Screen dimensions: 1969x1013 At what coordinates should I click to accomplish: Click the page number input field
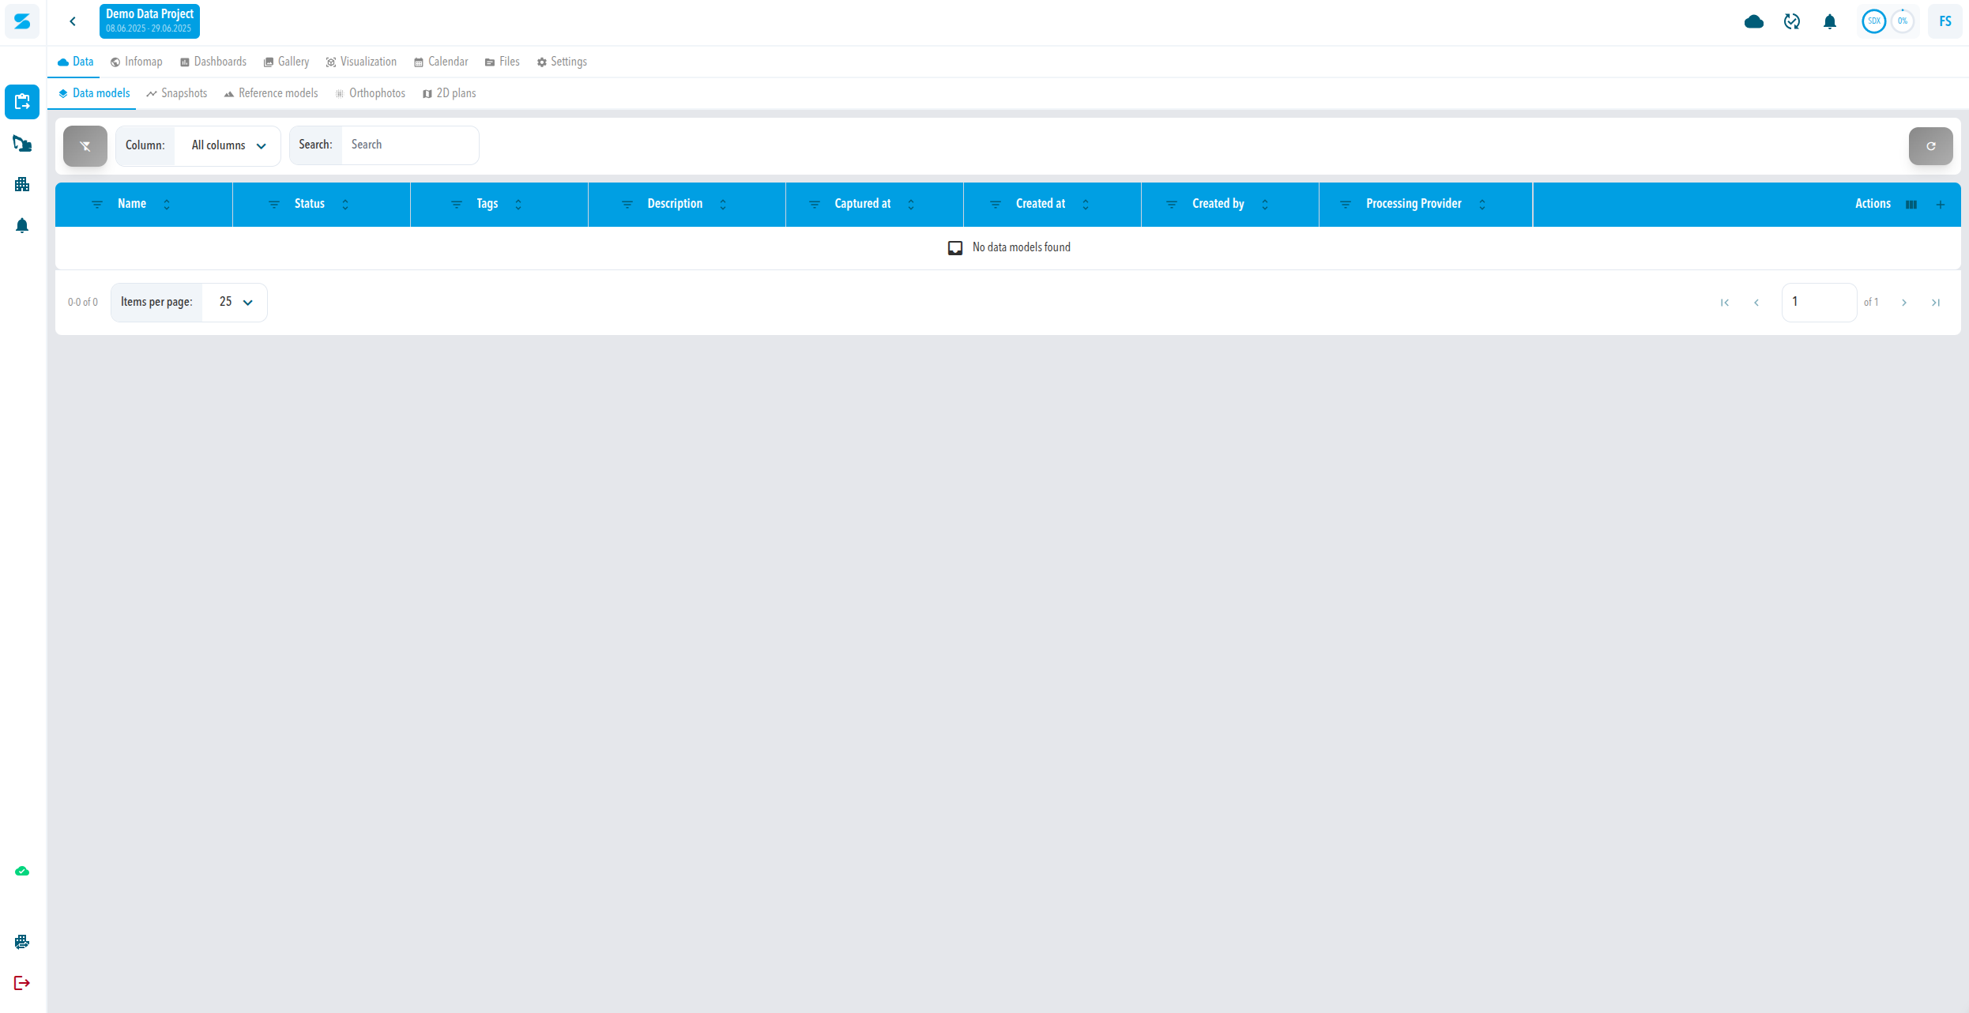click(1819, 303)
